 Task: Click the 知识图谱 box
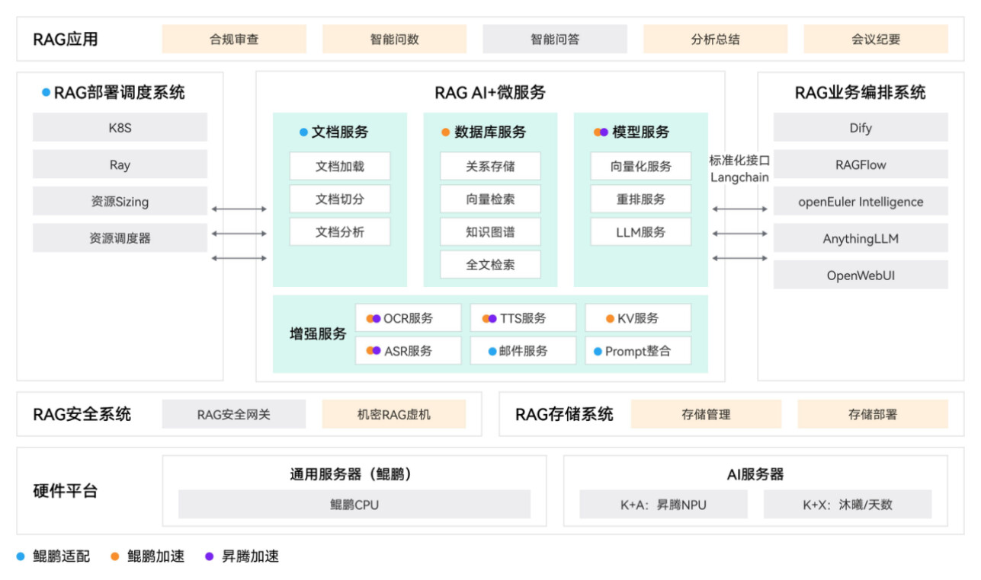(490, 231)
